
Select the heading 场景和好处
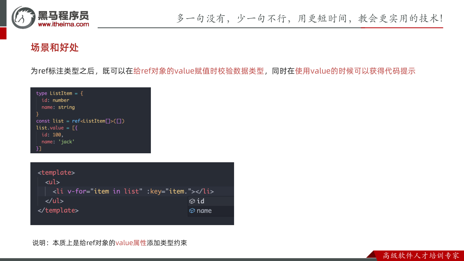tap(55, 48)
